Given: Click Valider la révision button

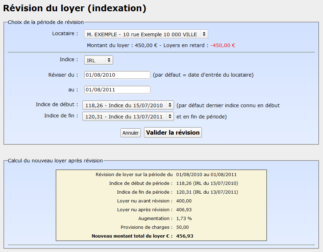Looking at the screenshot, I should click(173, 133).
